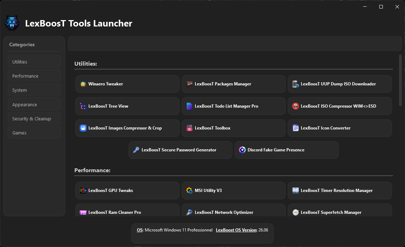The height and width of the screenshot is (247, 405).
Task: Select the Performance category
Action: coord(34,76)
